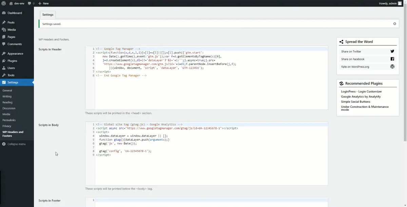This screenshot has width=407, height=207.
Task: Click the Plugins menu plug icon
Action: [4, 61]
